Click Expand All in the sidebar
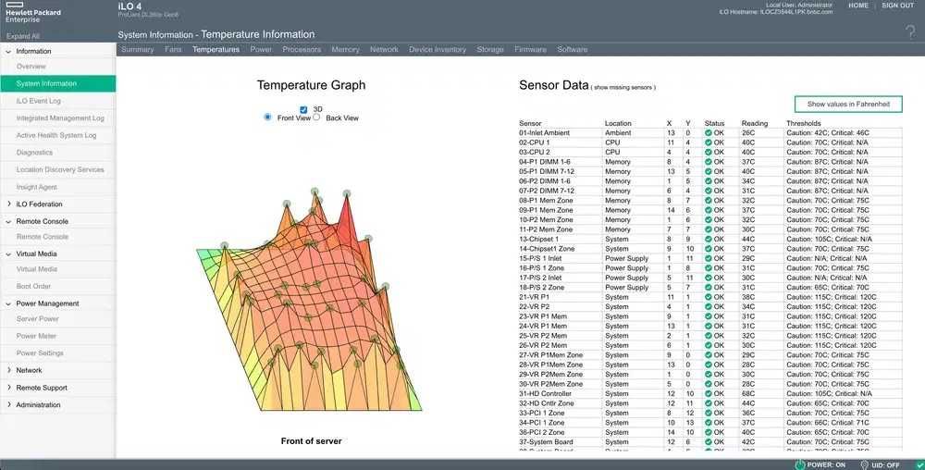The image size is (925, 470). point(23,36)
